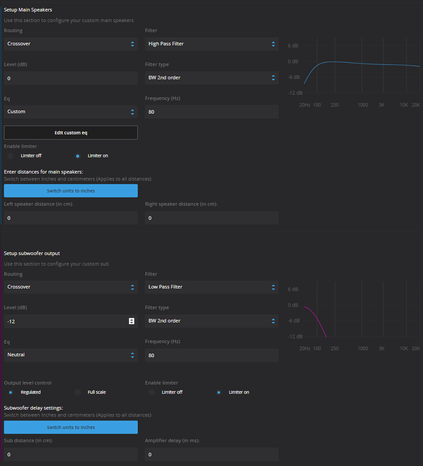Open the Low Pass Filter dropdown
Screen dimensions: 423x466
click(211, 287)
